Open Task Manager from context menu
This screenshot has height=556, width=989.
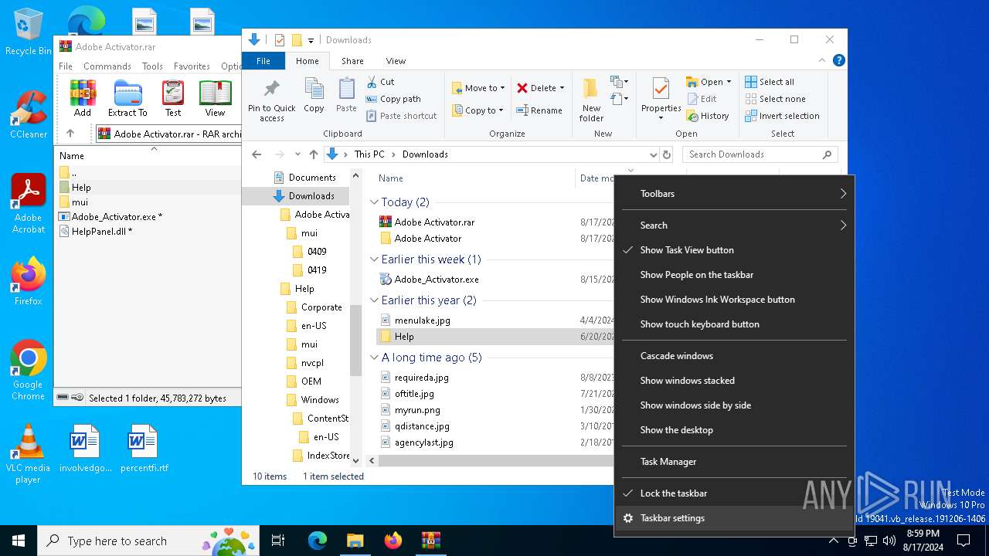pos(734,462)
